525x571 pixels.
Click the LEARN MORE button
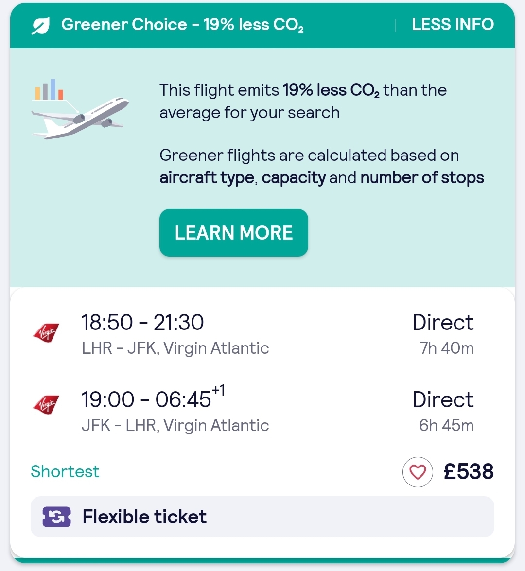point(233,233)
